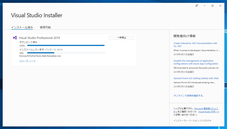Click date under Try .NET article
This screenshot has width=227, height=129.
coord(184,54)
